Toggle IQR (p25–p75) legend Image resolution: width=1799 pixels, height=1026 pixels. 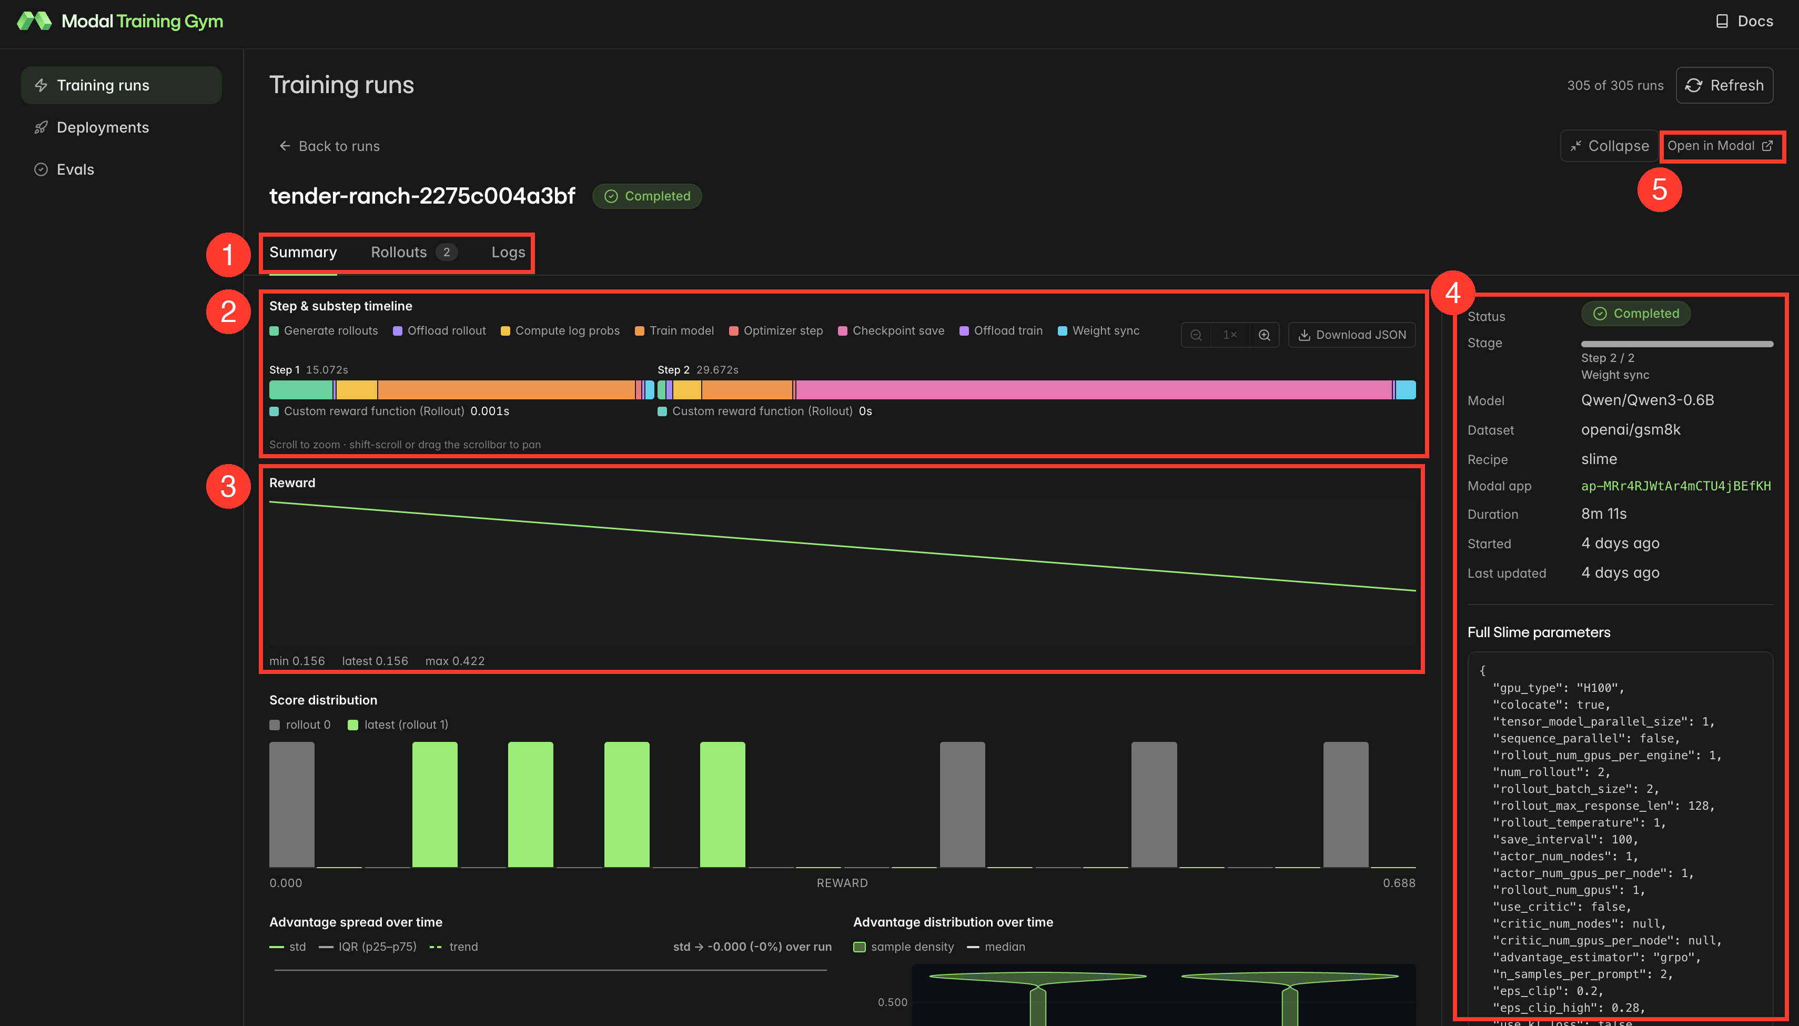click(x=368, y=947)
